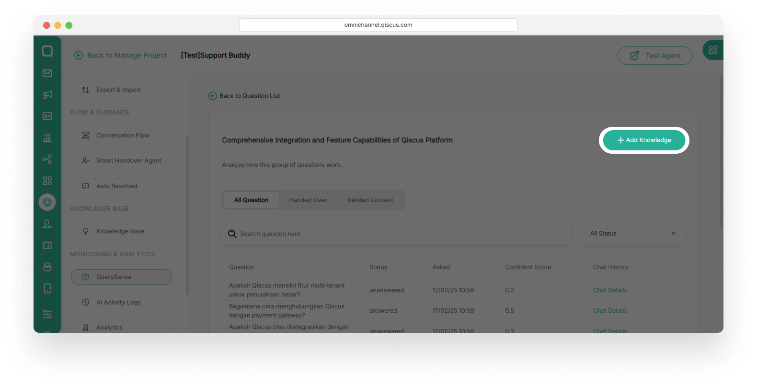This screenshot has width=757, height=385.
Task: Open the ticket icon in left sidebar
Action: click(x=47, y=246)
